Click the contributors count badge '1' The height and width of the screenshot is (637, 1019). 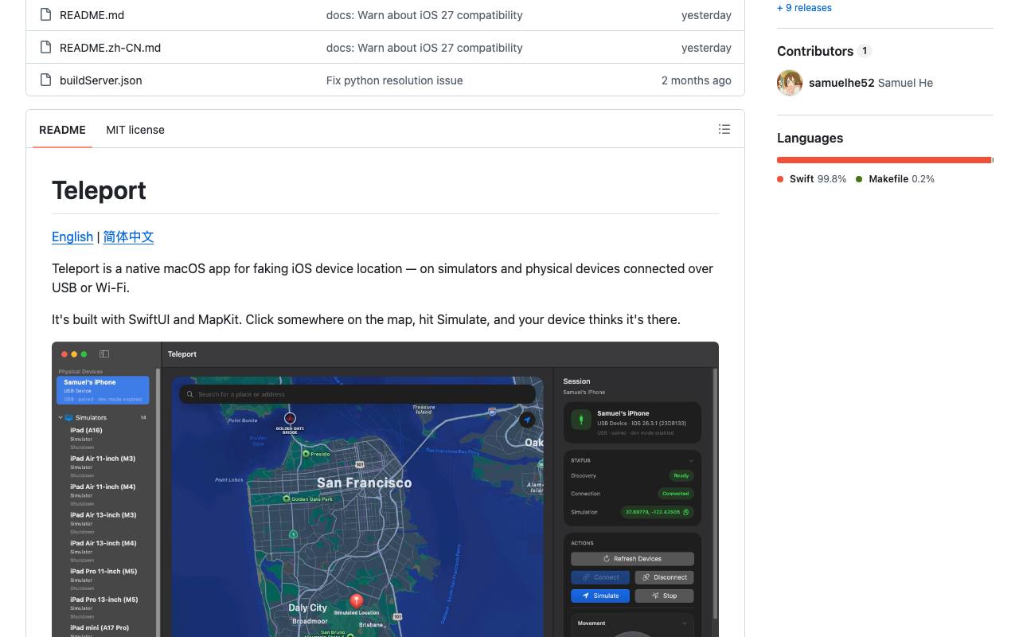(865, 51)
